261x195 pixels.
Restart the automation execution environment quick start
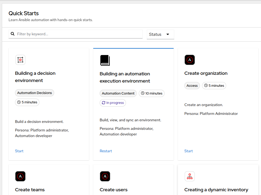tap(106, 151)
